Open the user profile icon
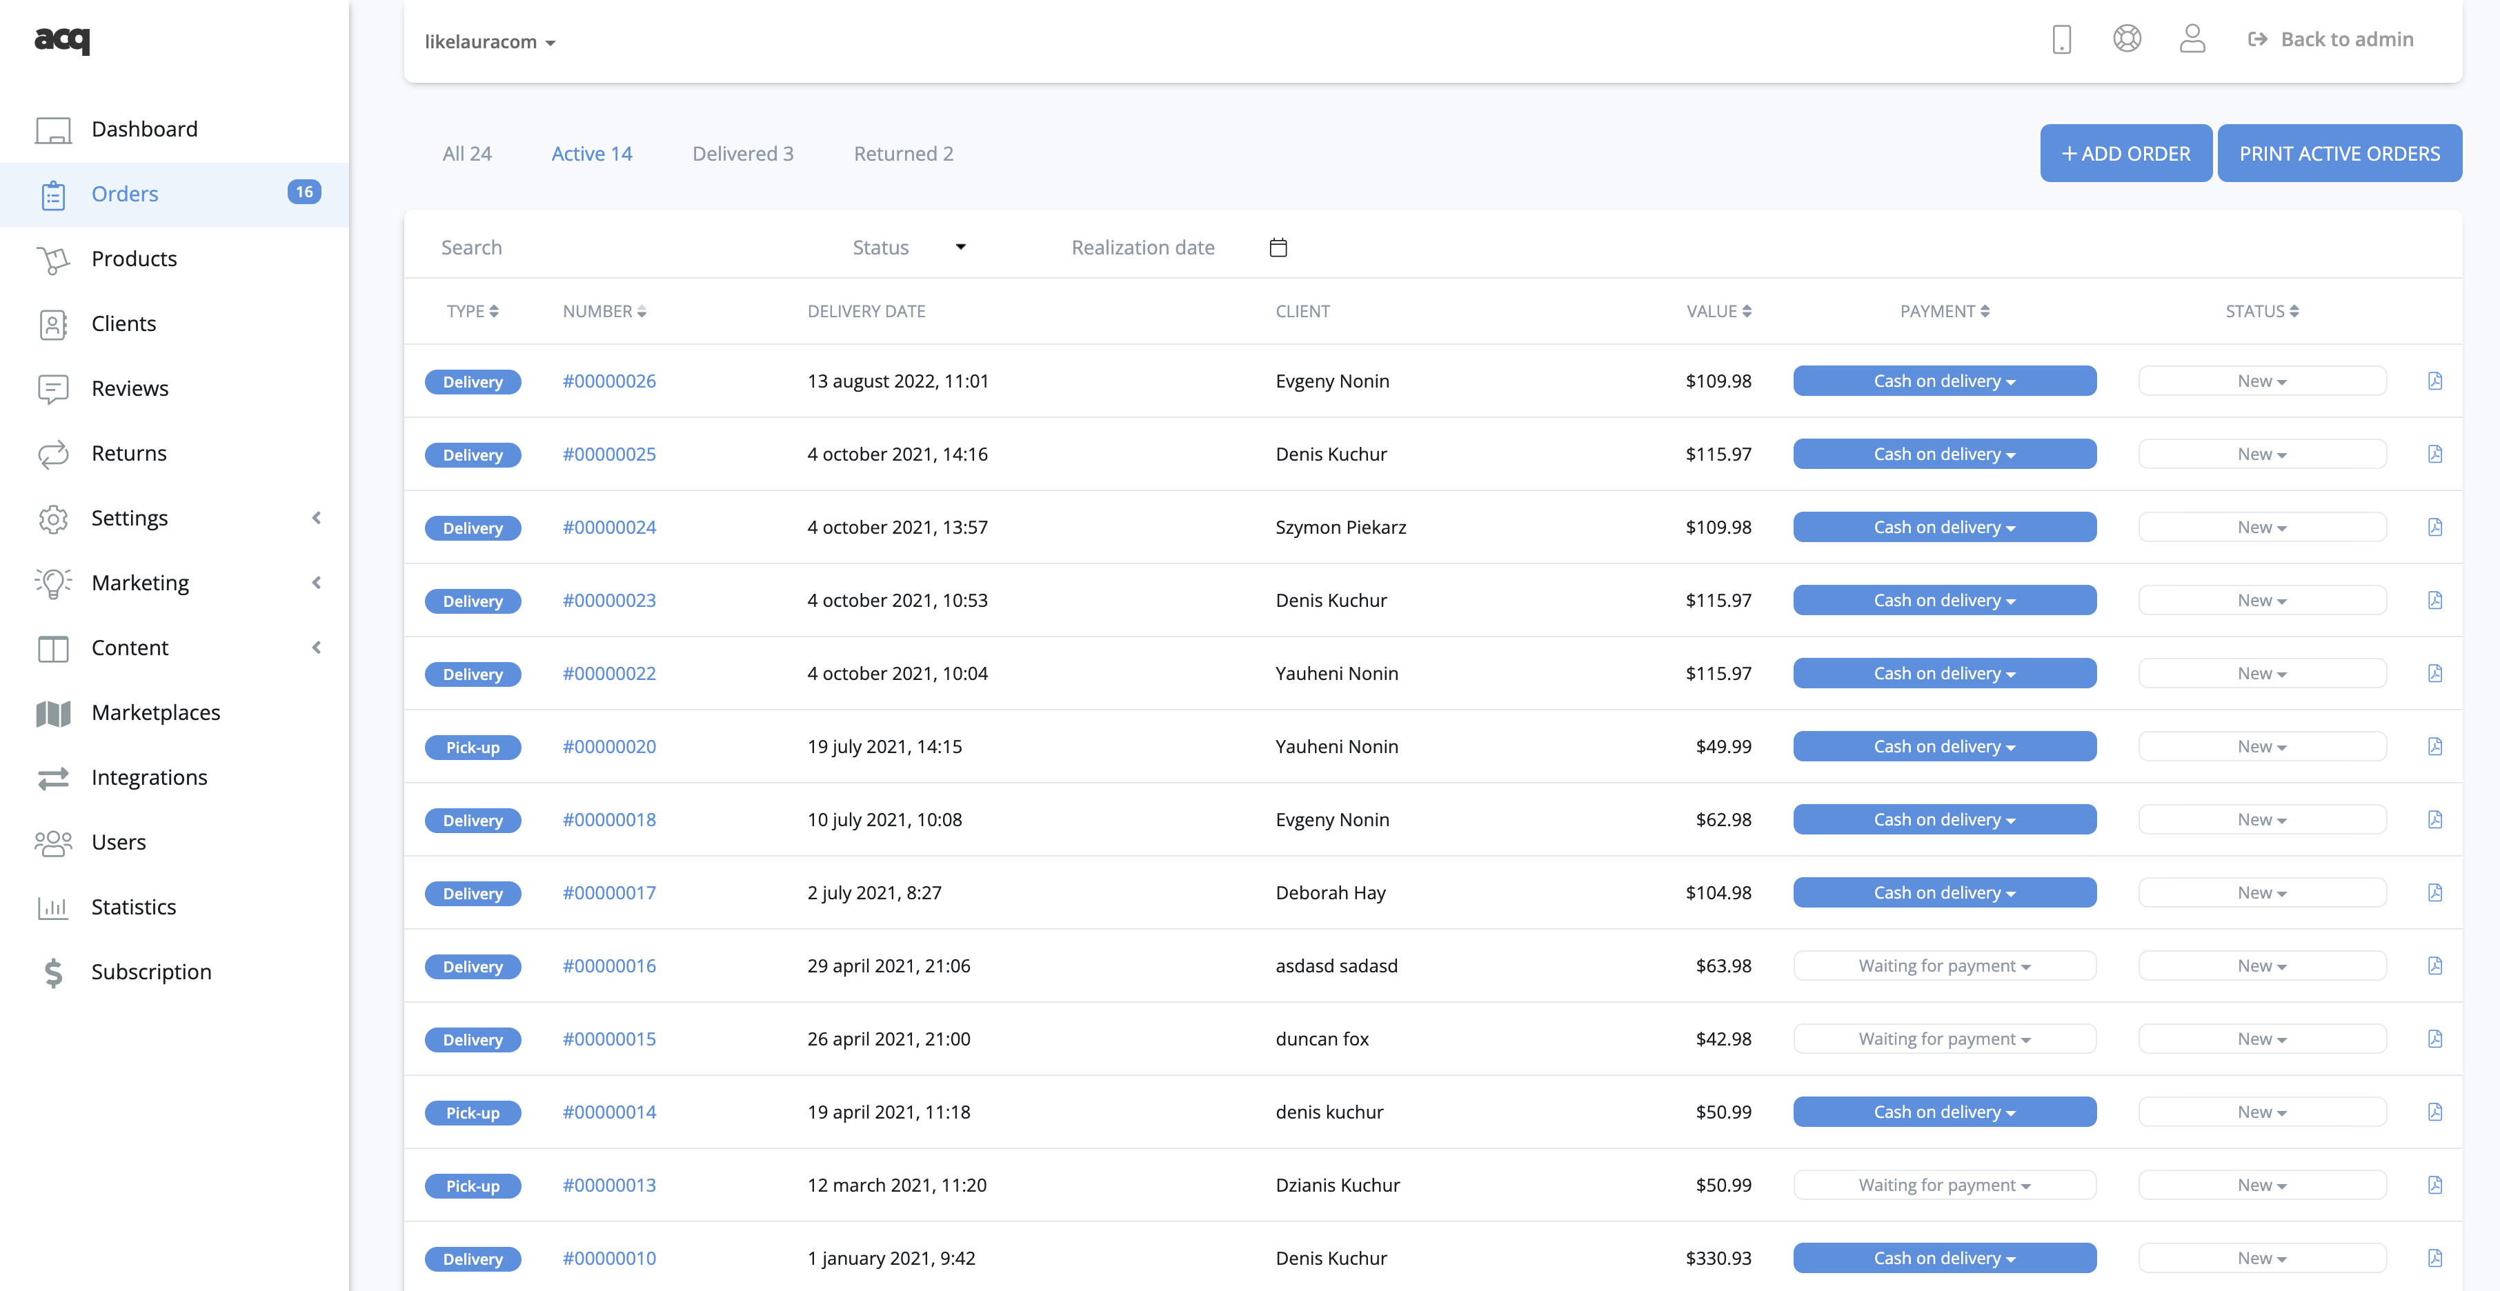This screenshot has height=1291, width=2500. click(x=2192, y=39)
